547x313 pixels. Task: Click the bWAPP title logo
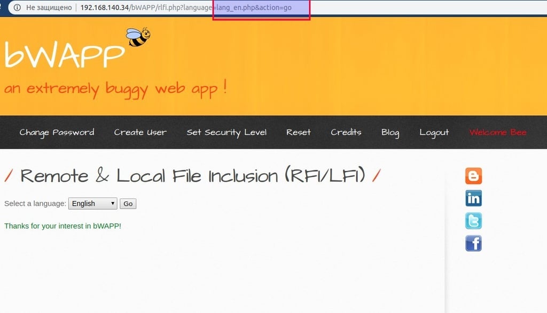coord(65,55)
